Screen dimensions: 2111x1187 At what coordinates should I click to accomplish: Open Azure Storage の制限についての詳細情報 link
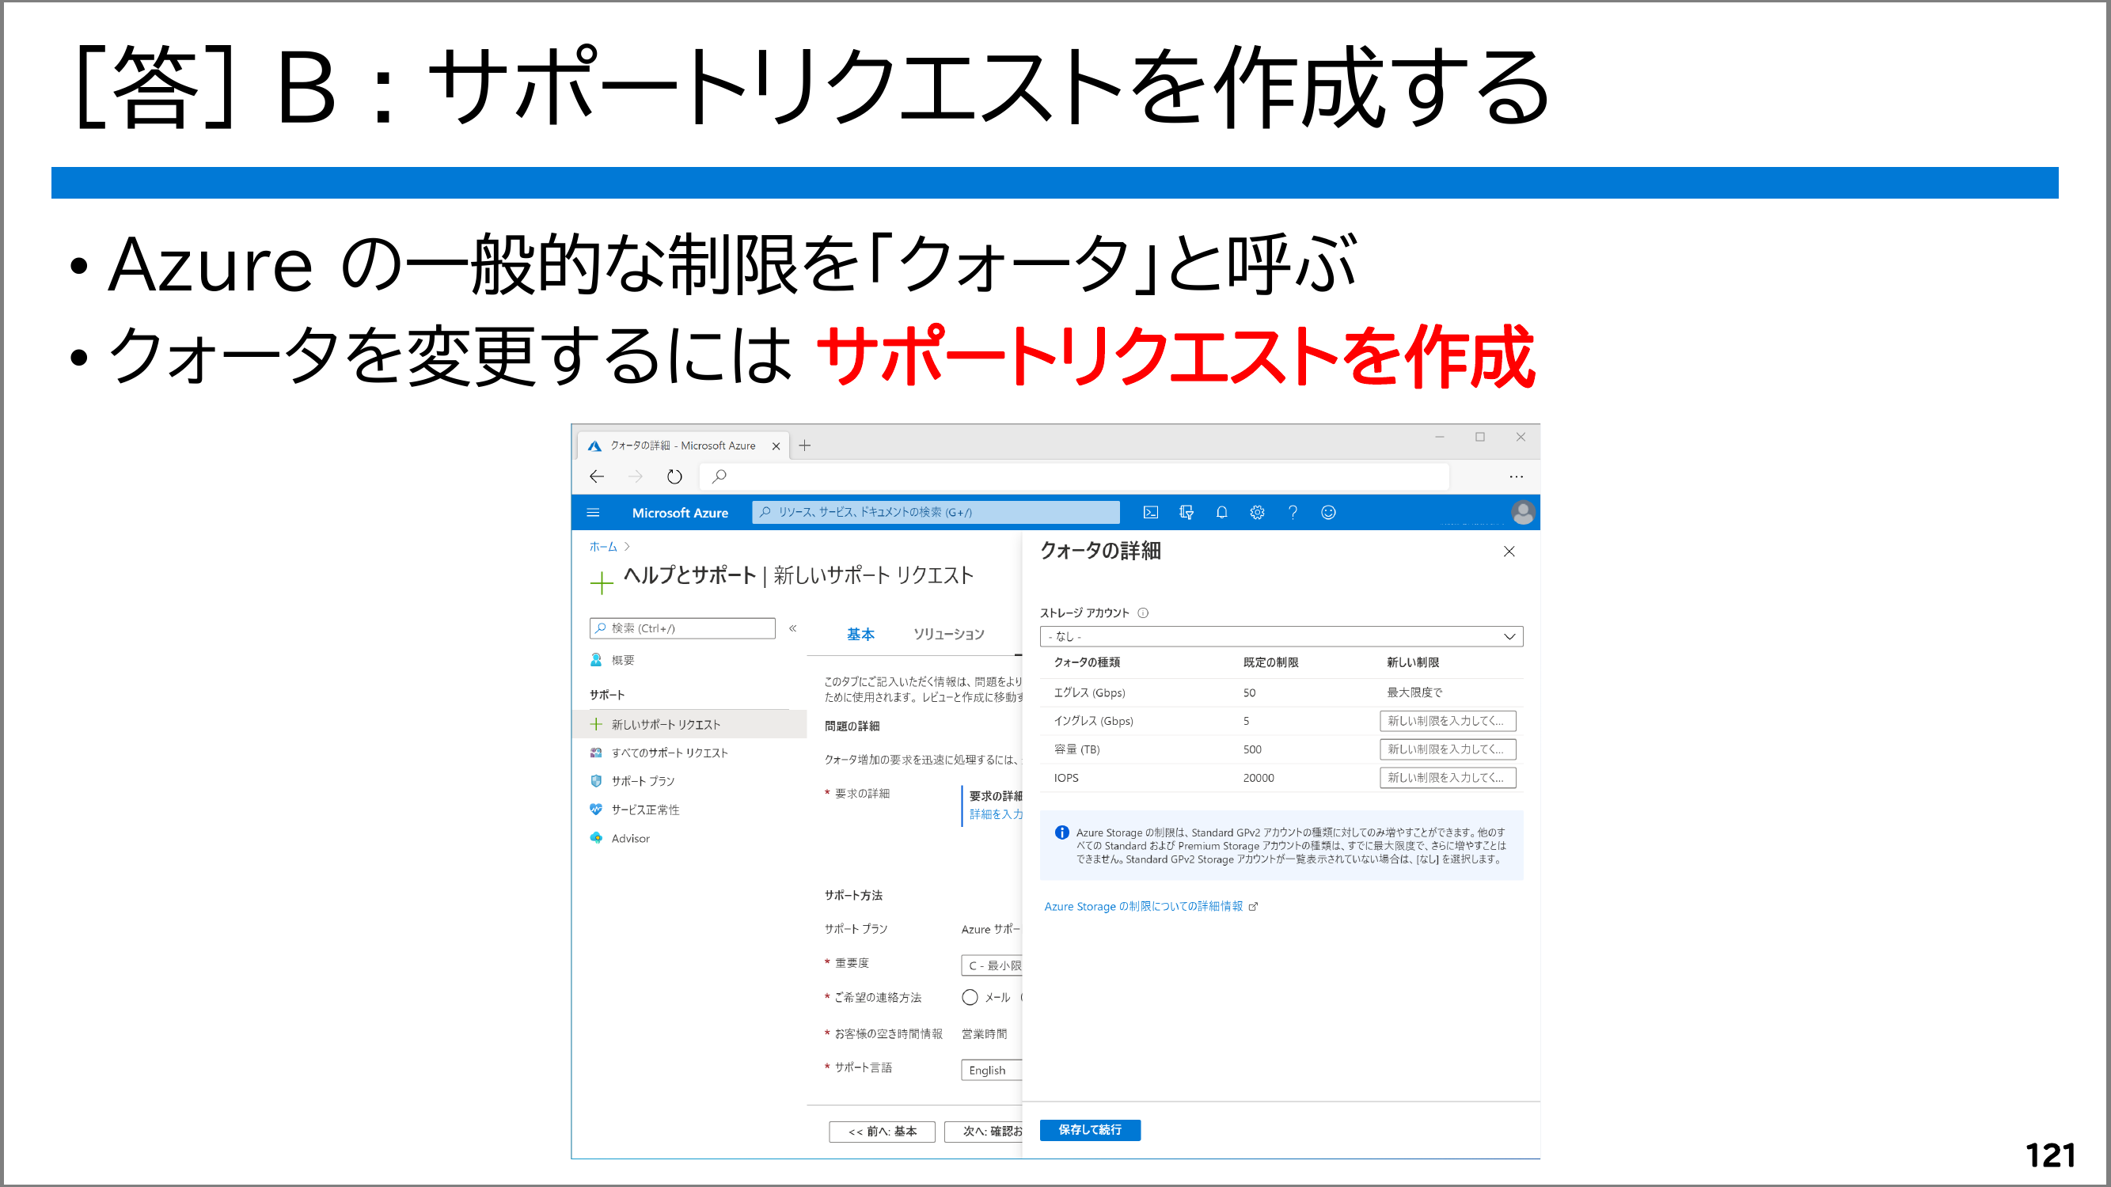[1143, 906]
